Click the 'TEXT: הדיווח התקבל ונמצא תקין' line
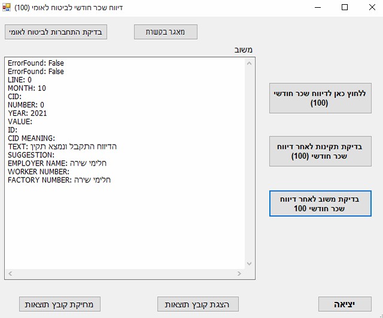 [62, 146]
